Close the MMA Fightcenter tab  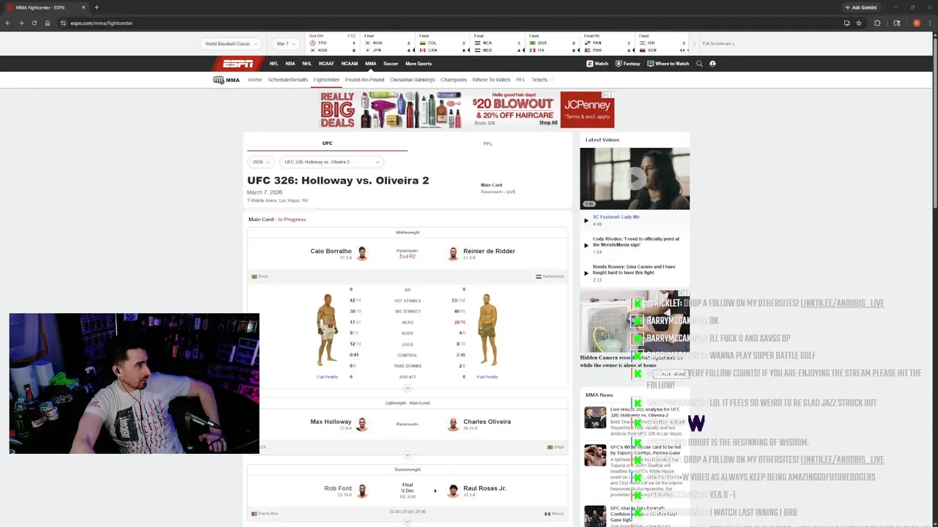[x=84, y=7]
